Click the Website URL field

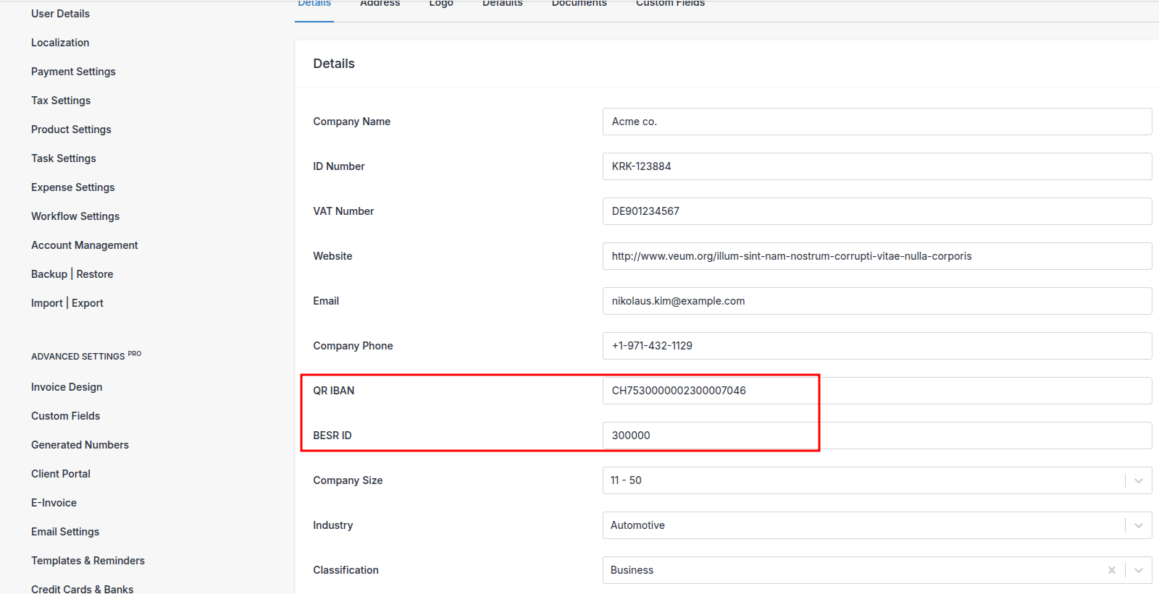pos(876,256)
